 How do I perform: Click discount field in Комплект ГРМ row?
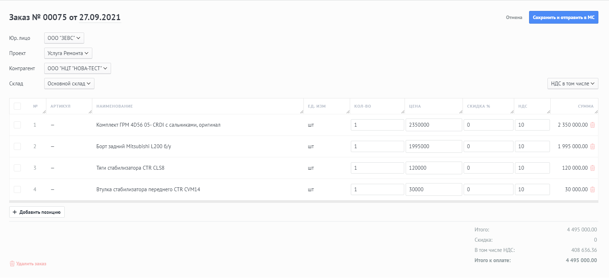coord(488,125)
